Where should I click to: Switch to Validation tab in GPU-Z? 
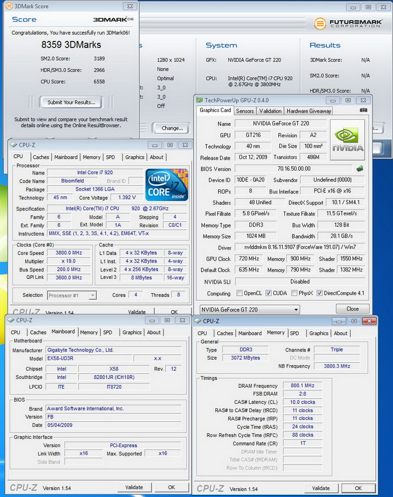[x=270, y=111]
